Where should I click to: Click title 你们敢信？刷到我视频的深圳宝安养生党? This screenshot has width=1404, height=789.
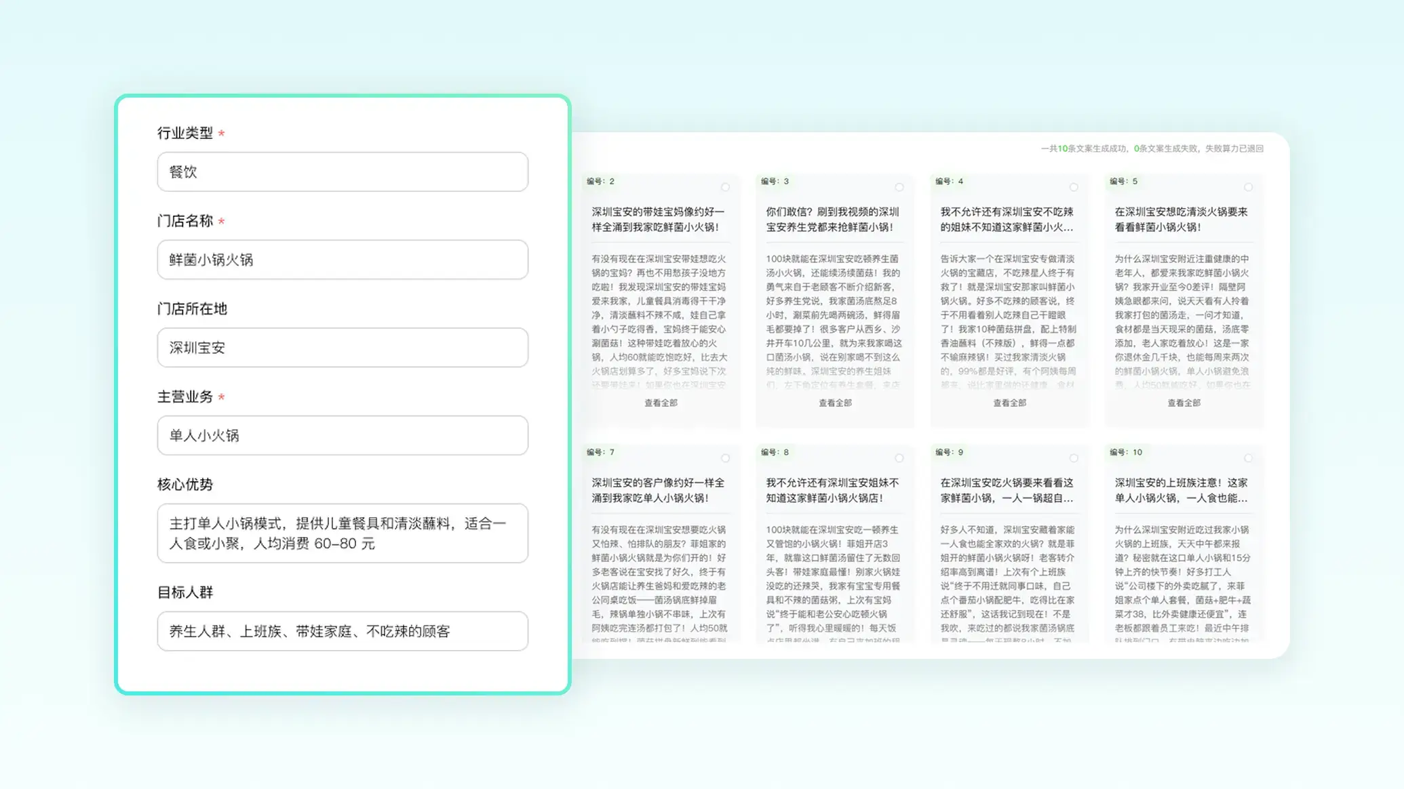pos(833,220)
